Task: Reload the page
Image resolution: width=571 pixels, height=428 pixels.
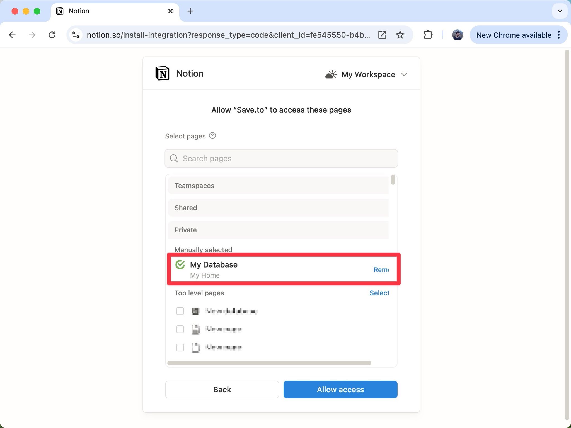Action: pos(52,35)
